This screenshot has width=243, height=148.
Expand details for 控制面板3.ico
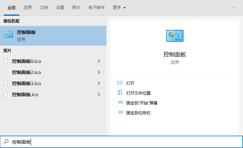coord(99,83)
